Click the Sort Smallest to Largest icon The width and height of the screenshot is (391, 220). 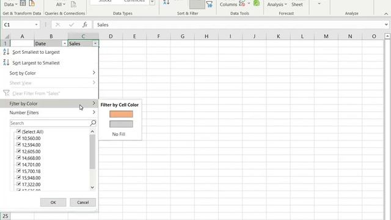(6, 52)
